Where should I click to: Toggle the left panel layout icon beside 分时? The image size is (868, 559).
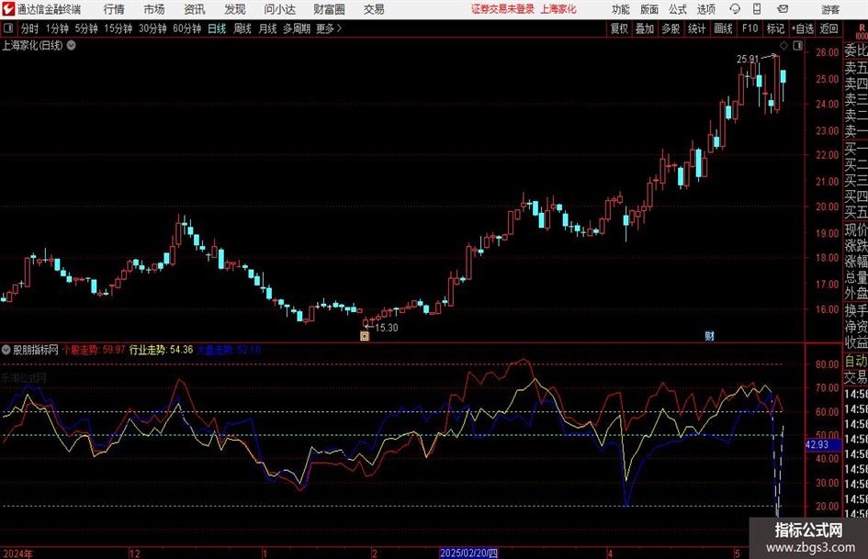coord(8,28)
